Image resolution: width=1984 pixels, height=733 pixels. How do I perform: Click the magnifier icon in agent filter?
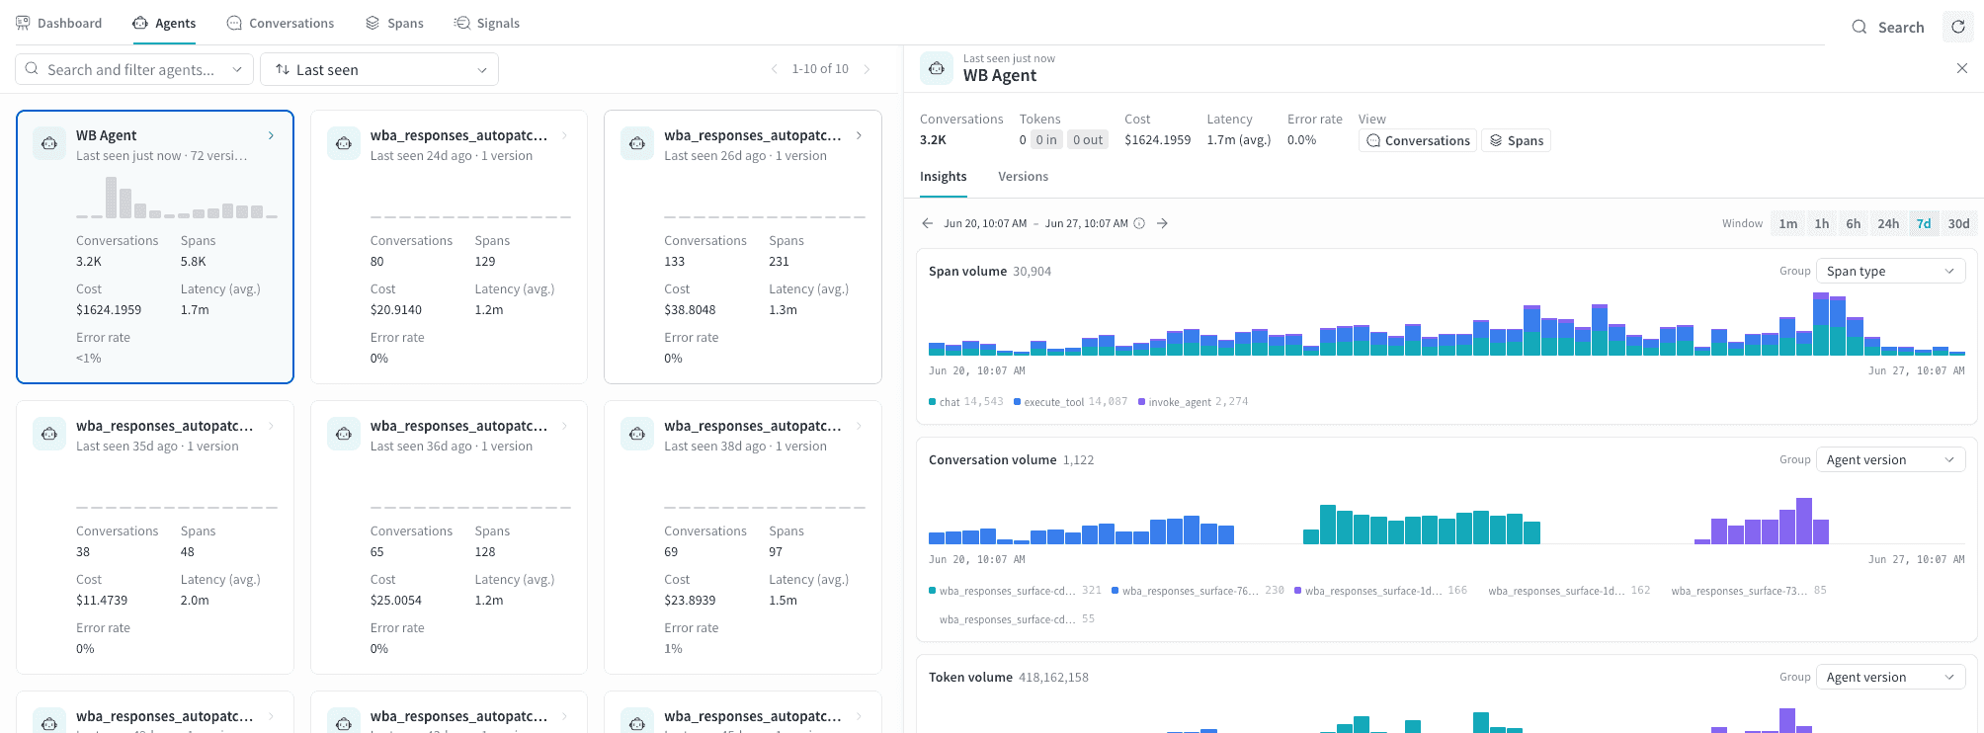(x=32, y=69)
